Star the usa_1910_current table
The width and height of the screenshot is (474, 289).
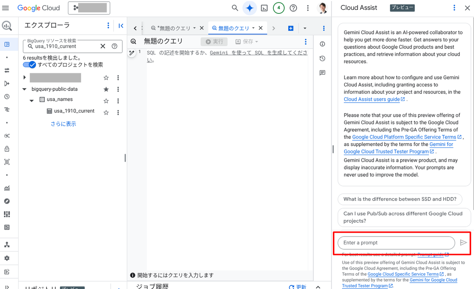click(106, 112)
